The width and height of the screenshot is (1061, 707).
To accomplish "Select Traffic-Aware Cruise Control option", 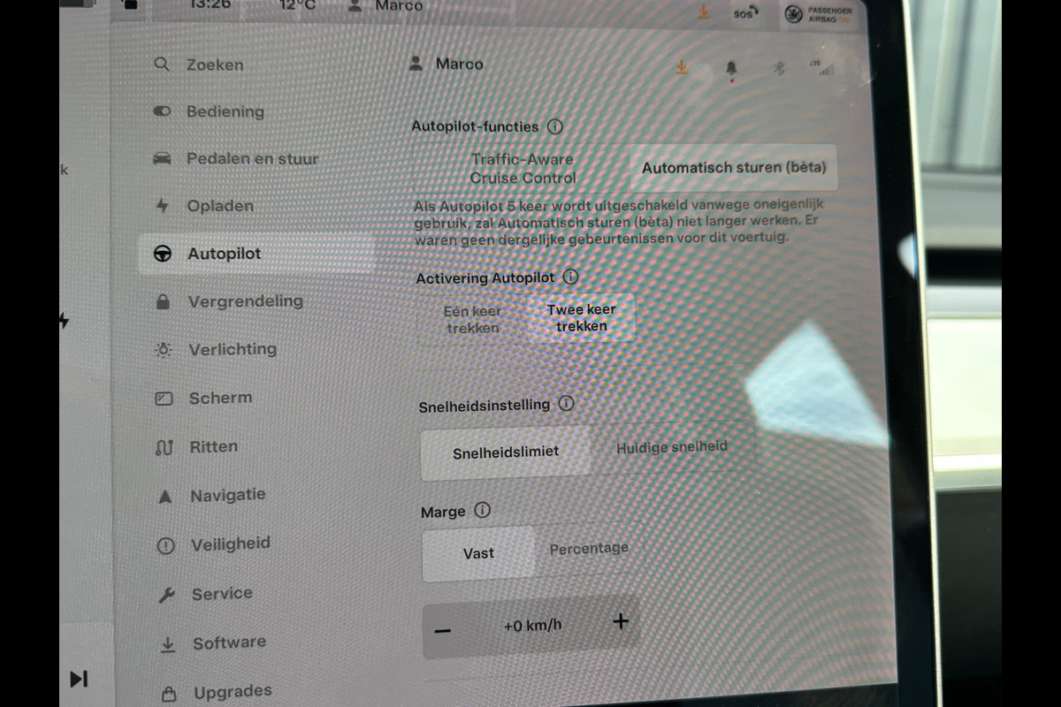I will pos(522,168).
